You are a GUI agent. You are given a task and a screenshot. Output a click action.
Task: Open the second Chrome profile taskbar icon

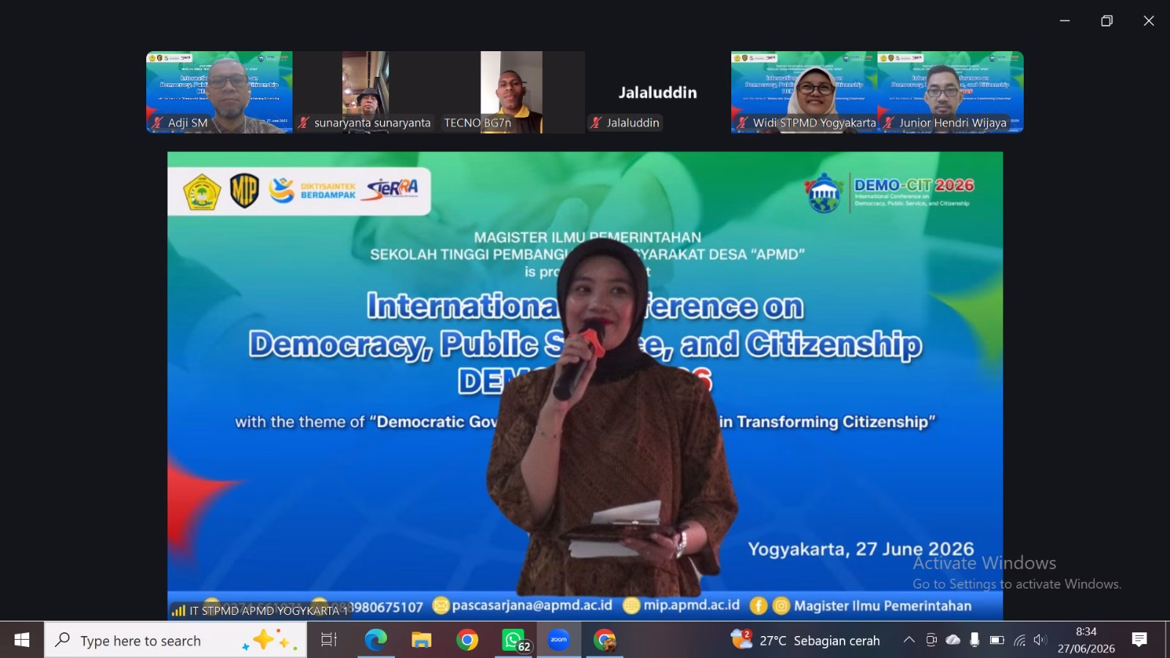605,640
